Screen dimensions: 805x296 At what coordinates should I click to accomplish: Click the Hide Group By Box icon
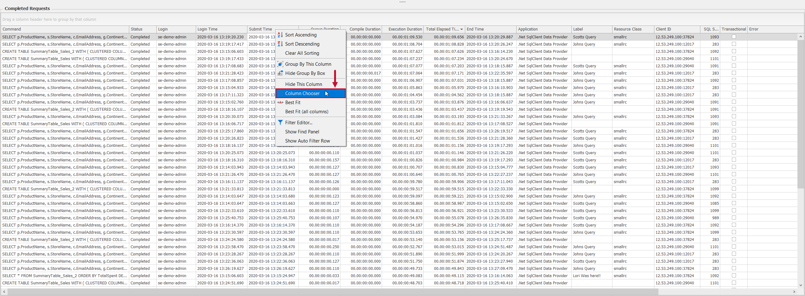coord(280,73)
